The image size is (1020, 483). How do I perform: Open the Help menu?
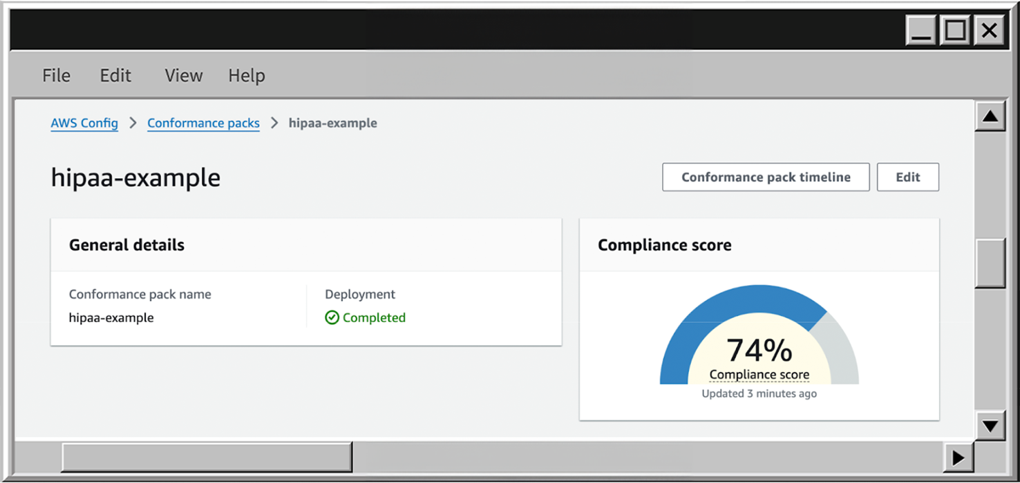[x=247, y=75]
